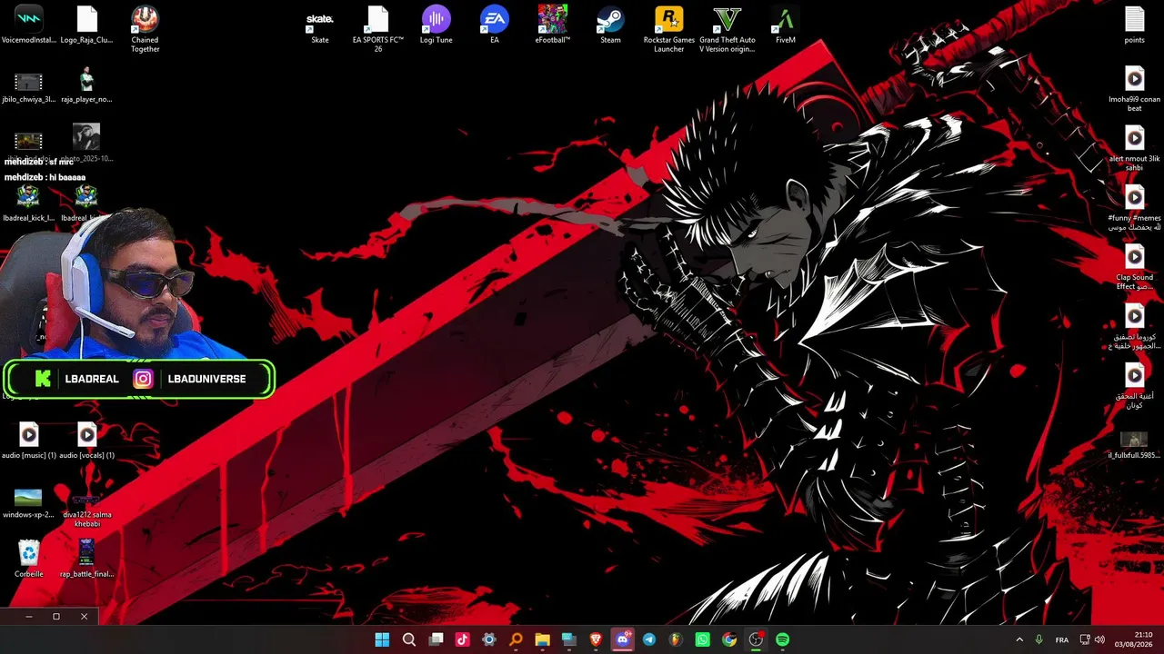1164x654 pixels.
Task: Select the #funny #memes audio file
Action: pyautogui.click(x=1134, y=207)
